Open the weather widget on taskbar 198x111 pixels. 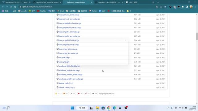pyautogui.click(x=6, y=108)
